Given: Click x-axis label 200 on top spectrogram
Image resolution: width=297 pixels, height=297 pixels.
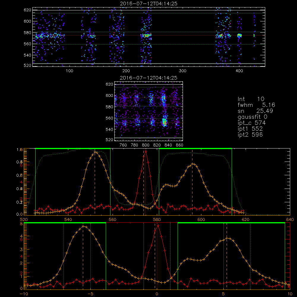Looking at the screenshot, I should tap(126, 71).
